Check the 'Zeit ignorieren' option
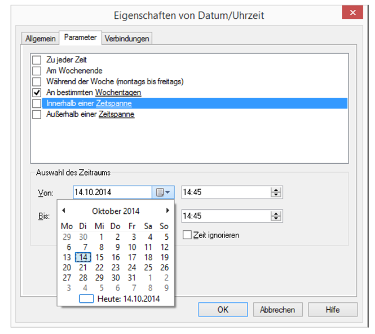 click(187, 235)
